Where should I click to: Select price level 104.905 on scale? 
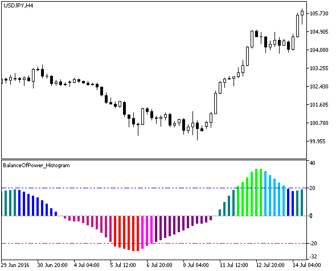click(319, 32)
